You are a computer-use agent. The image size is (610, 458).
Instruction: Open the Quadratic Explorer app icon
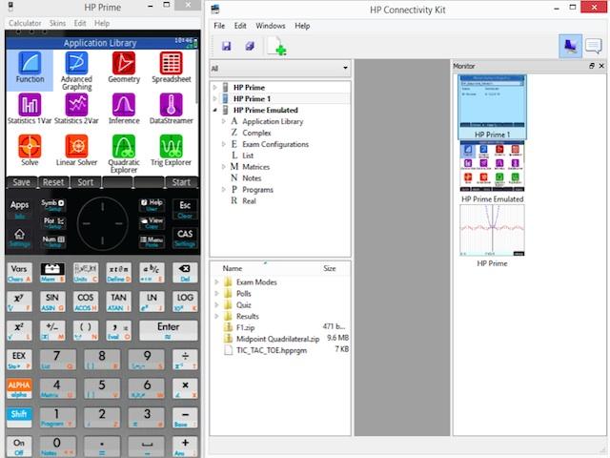124,154
